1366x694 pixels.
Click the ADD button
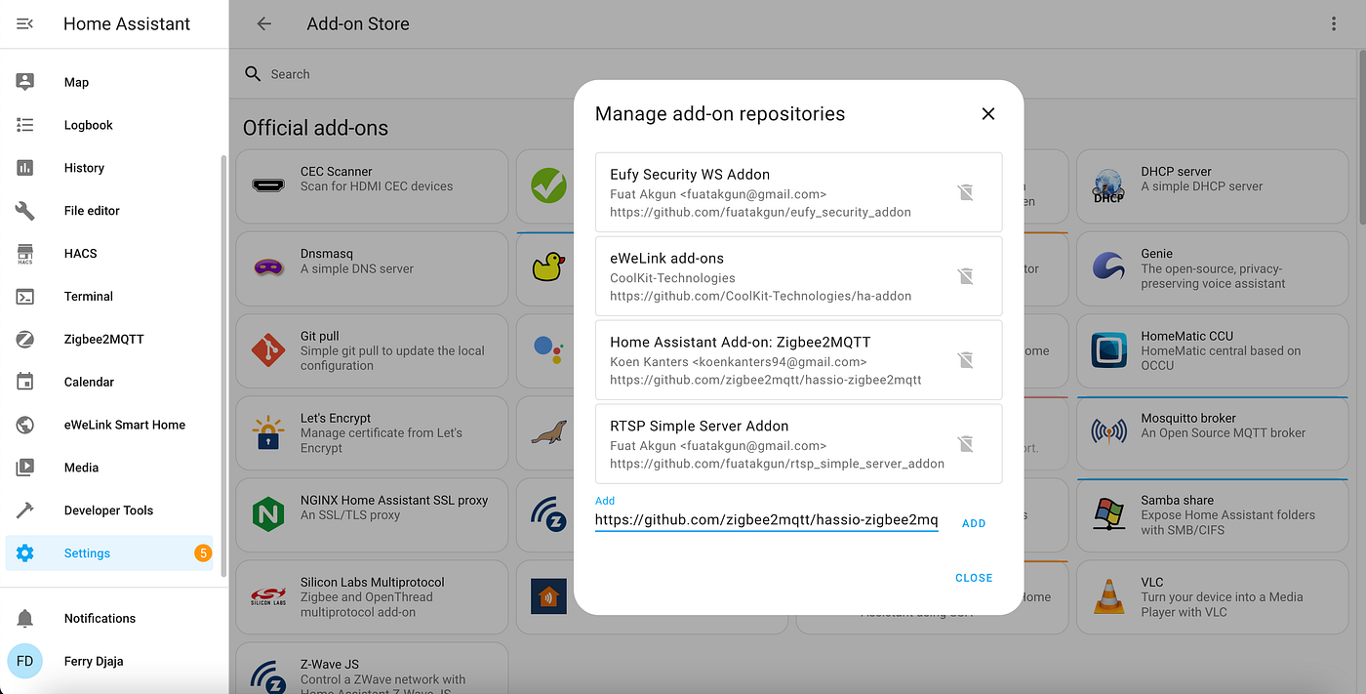click(974, 523)
